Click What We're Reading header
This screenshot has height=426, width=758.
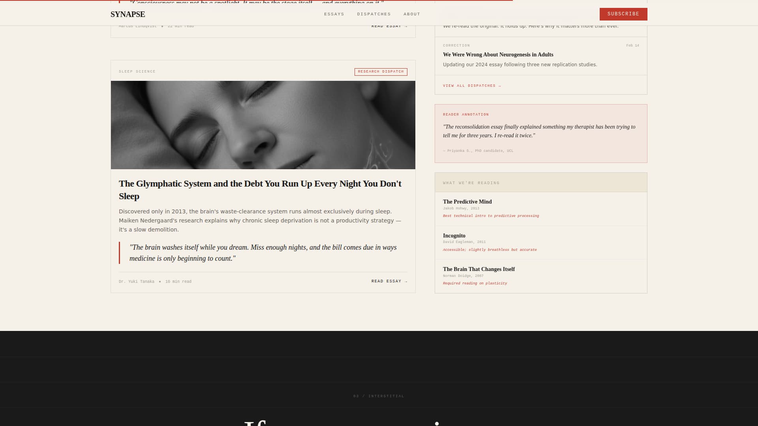pos(541,183)
